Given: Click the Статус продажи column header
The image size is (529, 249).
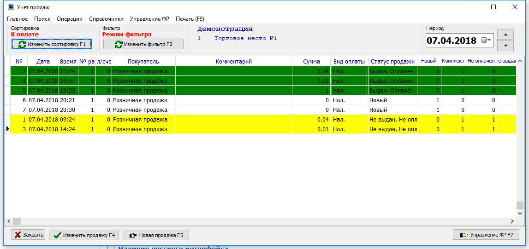Looking at the screenshot, I should 392,61.
